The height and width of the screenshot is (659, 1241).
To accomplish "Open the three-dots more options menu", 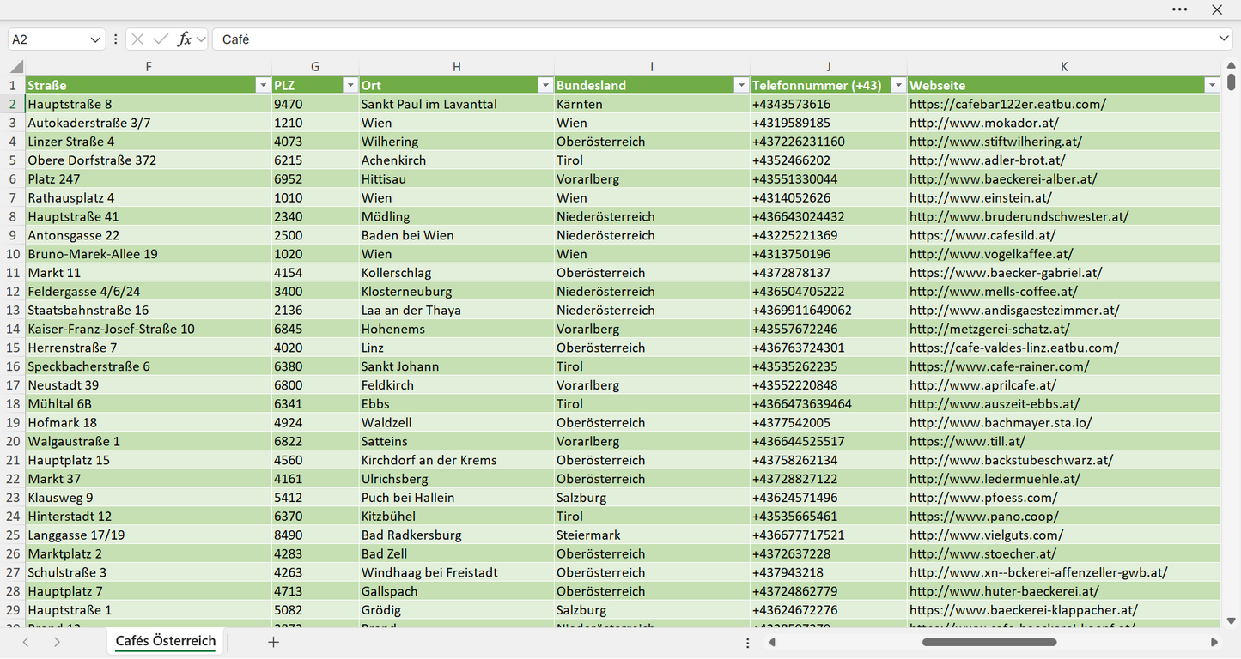I will coord(1180,9).
